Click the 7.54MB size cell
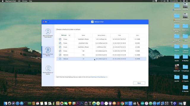This screenshot has width=190, height=106. coord(137,51)
